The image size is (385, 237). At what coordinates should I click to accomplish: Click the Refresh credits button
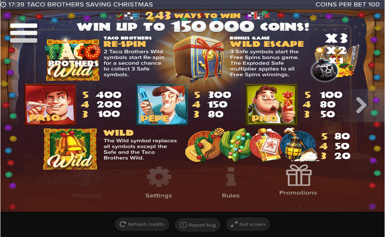142,224
